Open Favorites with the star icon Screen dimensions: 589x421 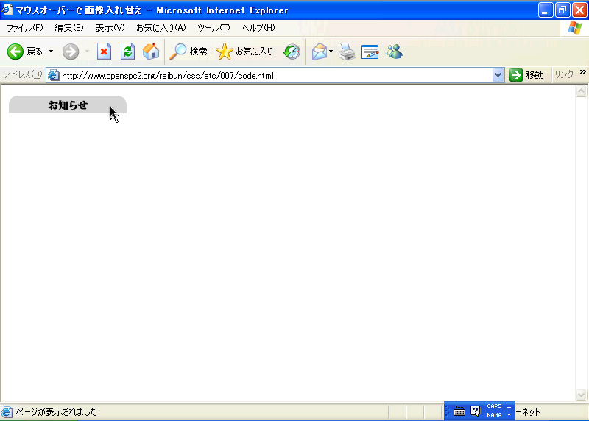click(225, 52)
